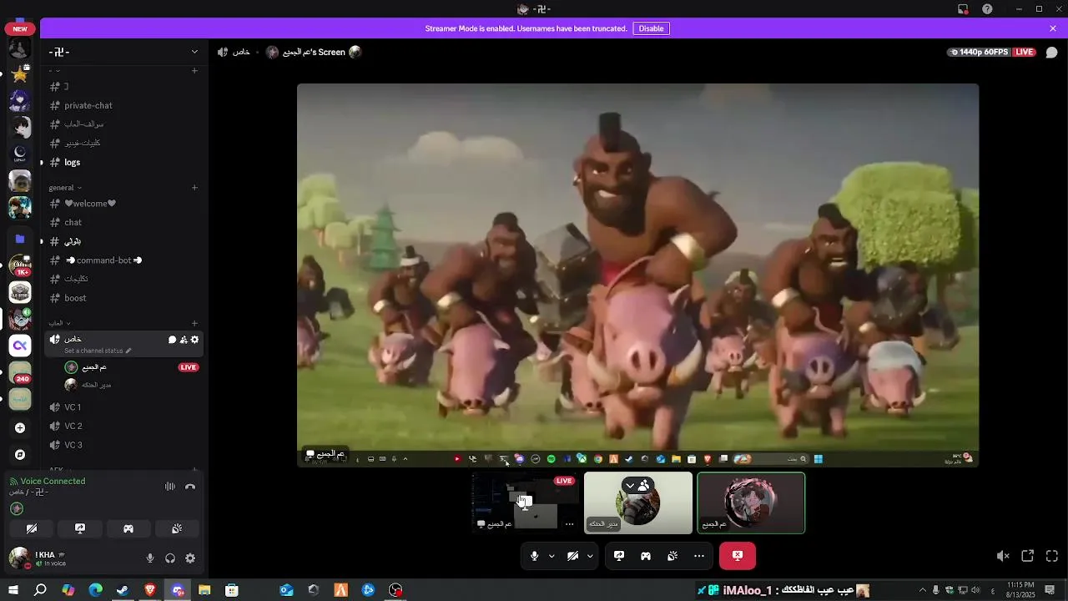Open soundboard in the Voice Connected panel
The height and width of the screenshot is (601, 1068).
click(x=177, y=528)
